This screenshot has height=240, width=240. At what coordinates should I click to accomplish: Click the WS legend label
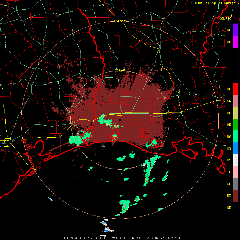[229, 148]
